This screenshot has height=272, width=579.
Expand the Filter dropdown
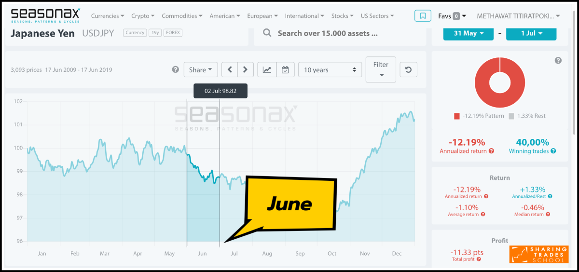point(381,69)
